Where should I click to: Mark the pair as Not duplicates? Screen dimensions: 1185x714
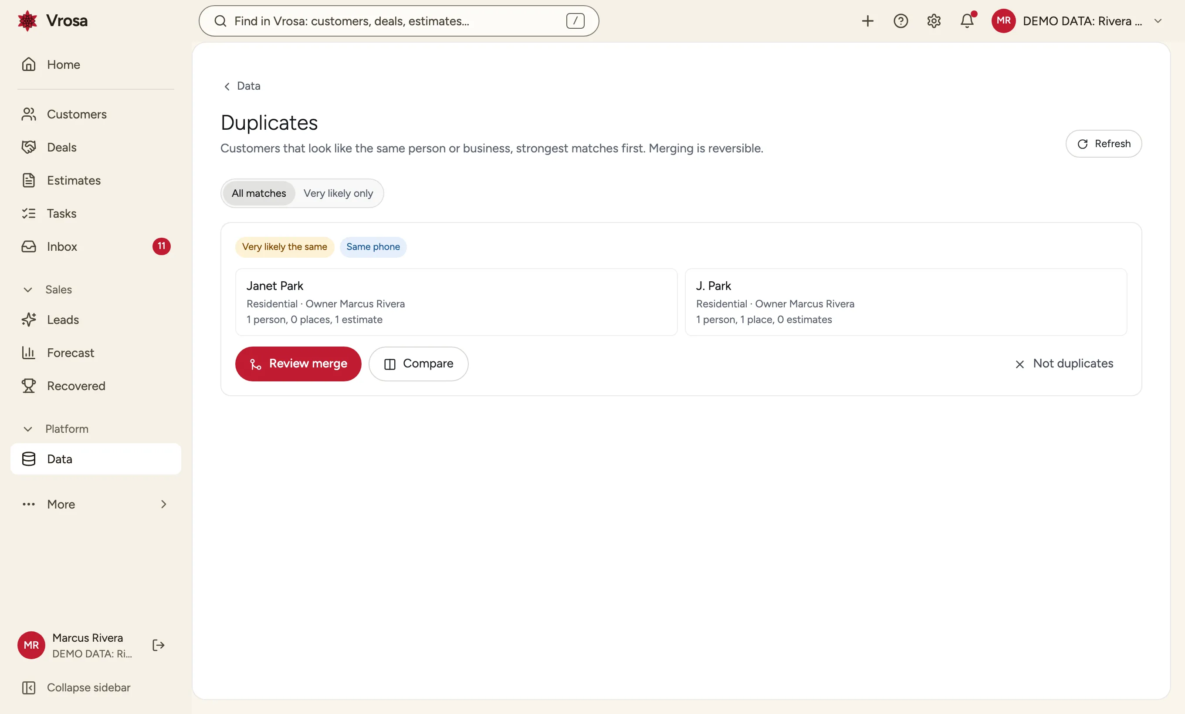click(1064, 364)
